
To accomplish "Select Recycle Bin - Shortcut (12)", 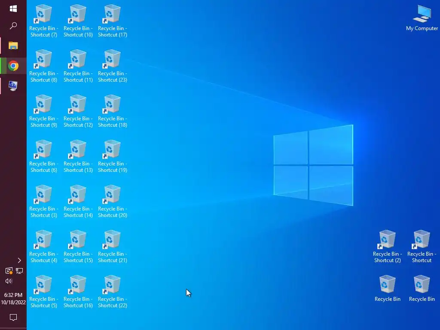I will 78,111.
